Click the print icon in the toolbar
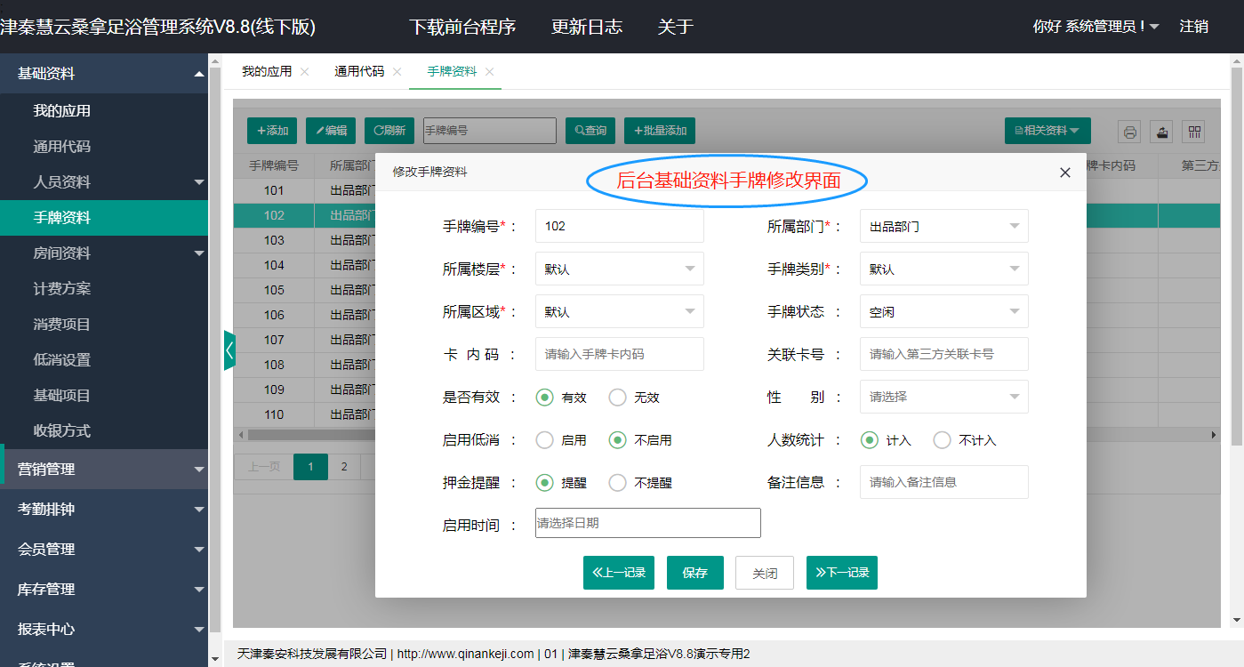 click(x=1129, y=132)
